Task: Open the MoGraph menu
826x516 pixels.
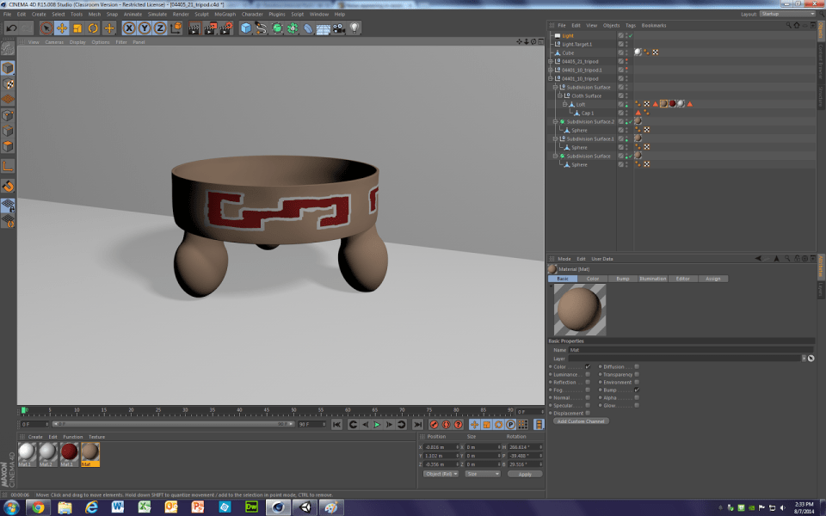Action: point(224,15)
